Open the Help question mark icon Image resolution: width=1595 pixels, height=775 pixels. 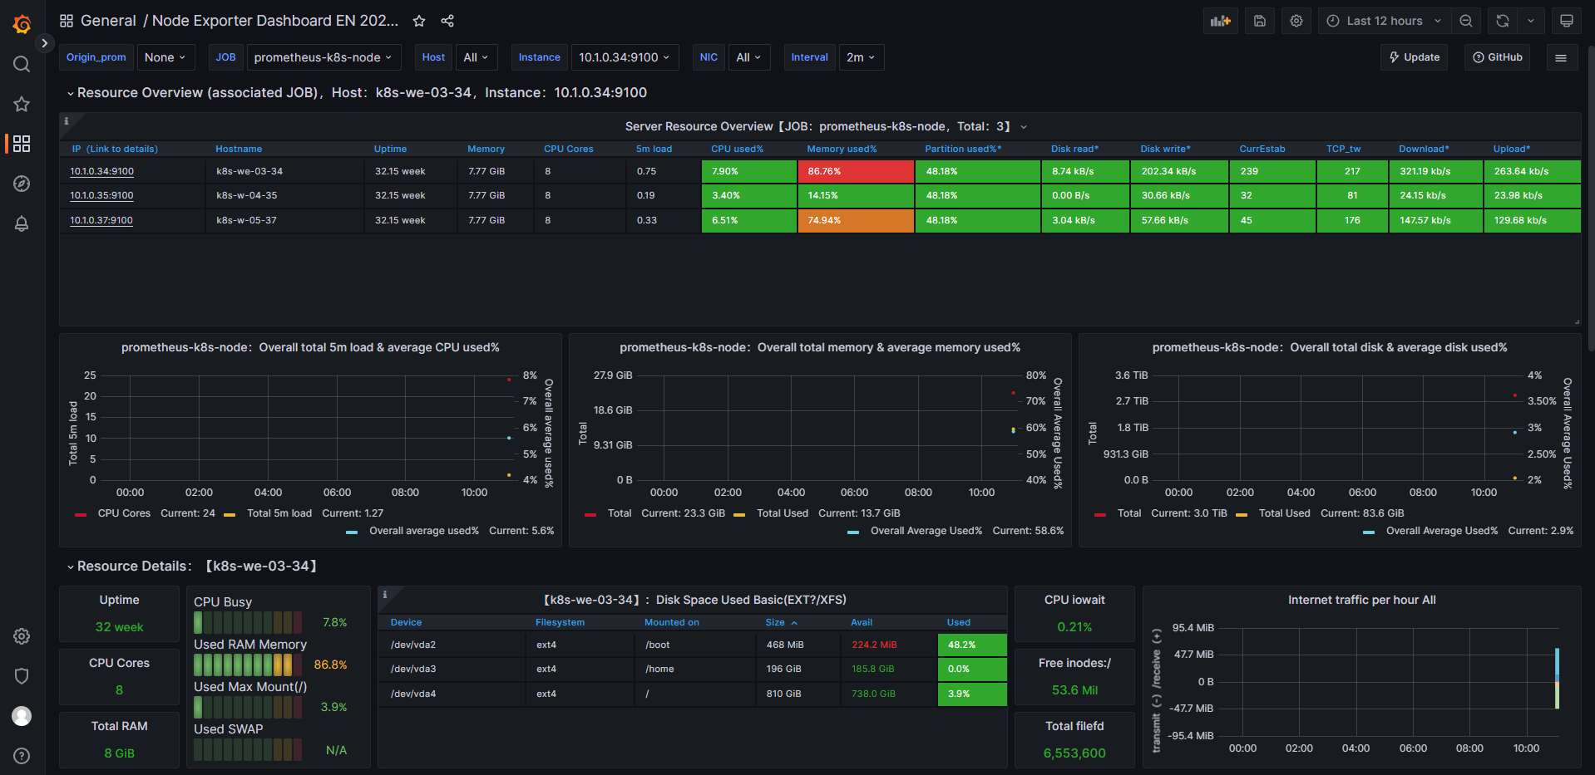(x=22, y=756)
